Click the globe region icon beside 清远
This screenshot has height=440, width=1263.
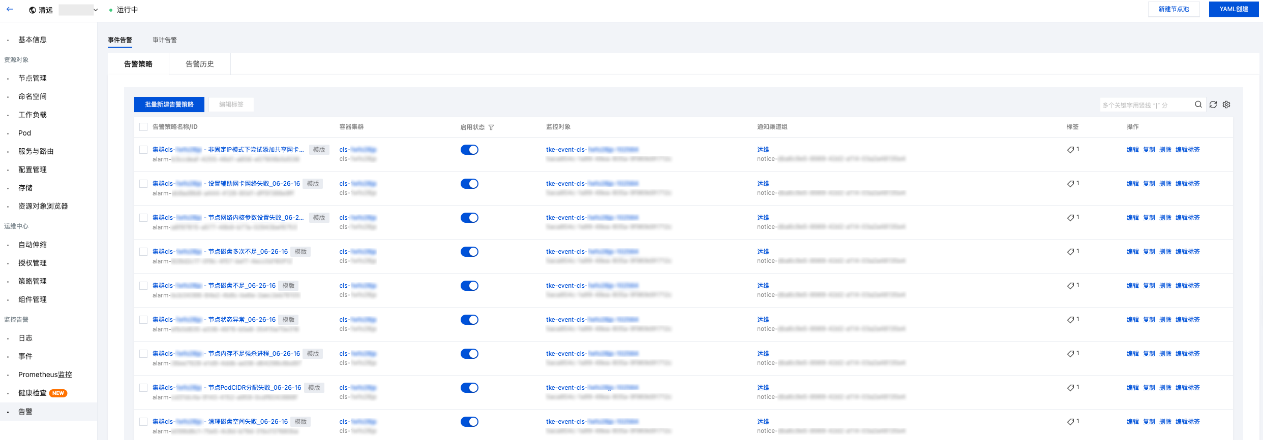pos(33,10)
